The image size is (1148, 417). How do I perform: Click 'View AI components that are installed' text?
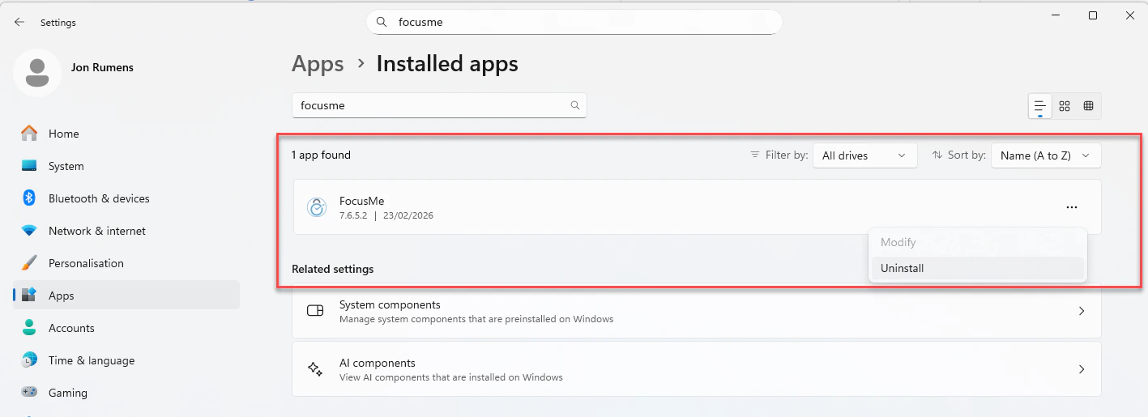click(x=451, y=377)
